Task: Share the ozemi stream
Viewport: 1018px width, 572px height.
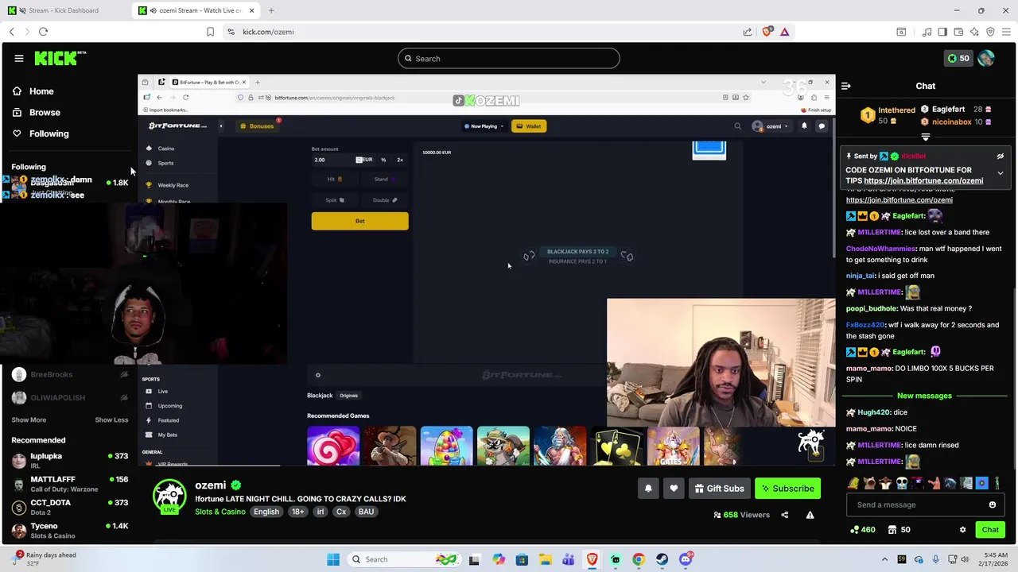Action: 784,515
